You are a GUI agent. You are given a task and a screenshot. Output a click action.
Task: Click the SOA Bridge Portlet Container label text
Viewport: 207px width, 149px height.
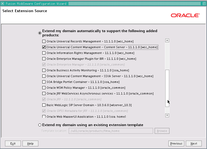point(83,82)
